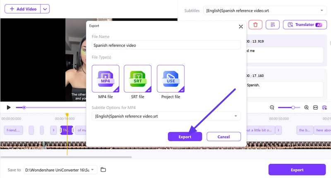The height and width of the screenshot is (178, 331).
Task: Click subtitle text box containing 'Spanish.'
Action: coord(285,89)
